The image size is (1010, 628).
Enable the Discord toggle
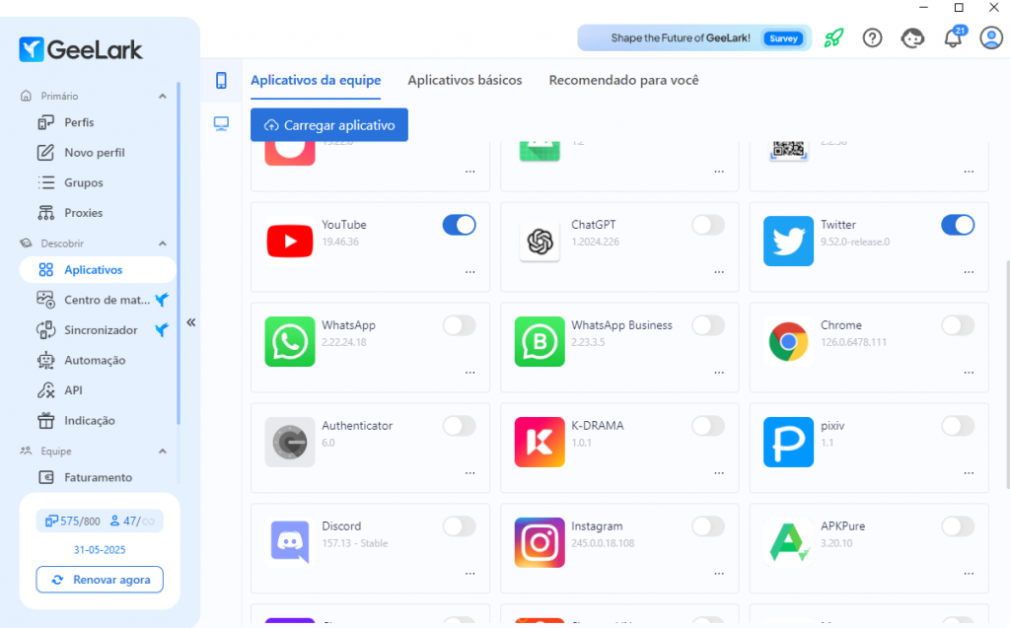pyautogui.click(x=460, y=526)
